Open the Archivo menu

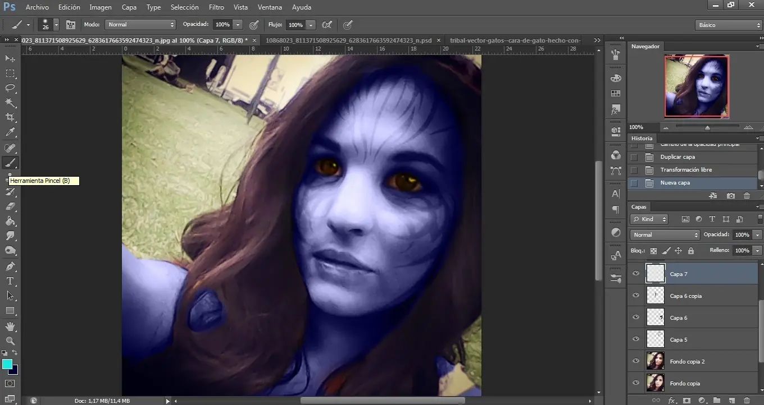pyautogui.click(x=37, y=7)
